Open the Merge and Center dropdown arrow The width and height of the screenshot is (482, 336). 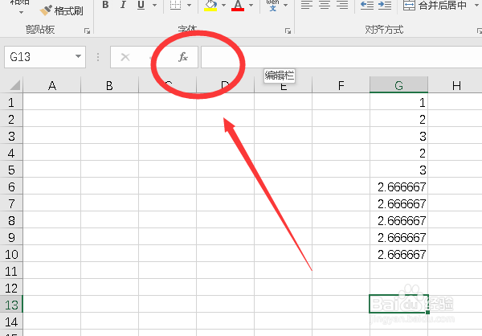click(476, 5)
